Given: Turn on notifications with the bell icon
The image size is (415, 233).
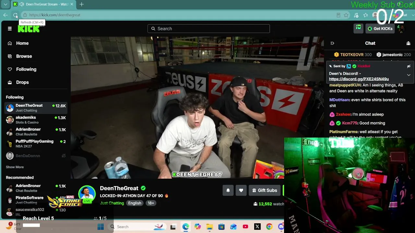Looking at the screenshot, I should tap(228, 190).
